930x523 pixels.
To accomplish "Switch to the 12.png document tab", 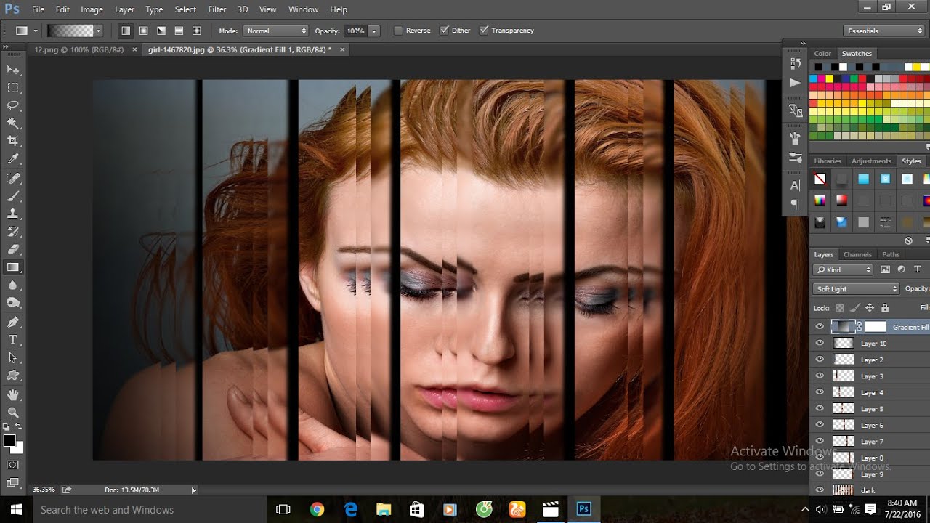I will 78,49.
